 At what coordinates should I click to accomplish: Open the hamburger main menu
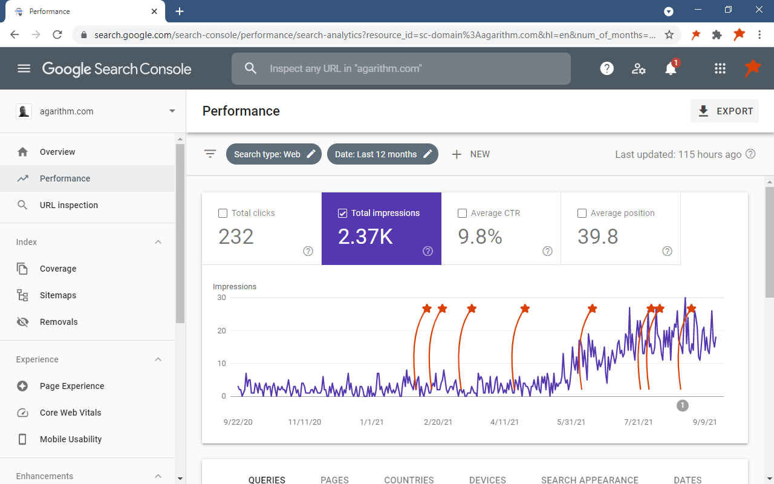[x=24, y=68]
